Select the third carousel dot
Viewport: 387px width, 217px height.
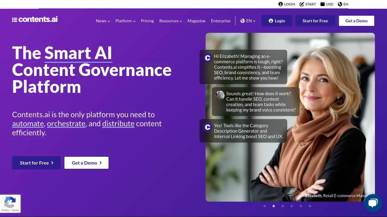point(283,206)
